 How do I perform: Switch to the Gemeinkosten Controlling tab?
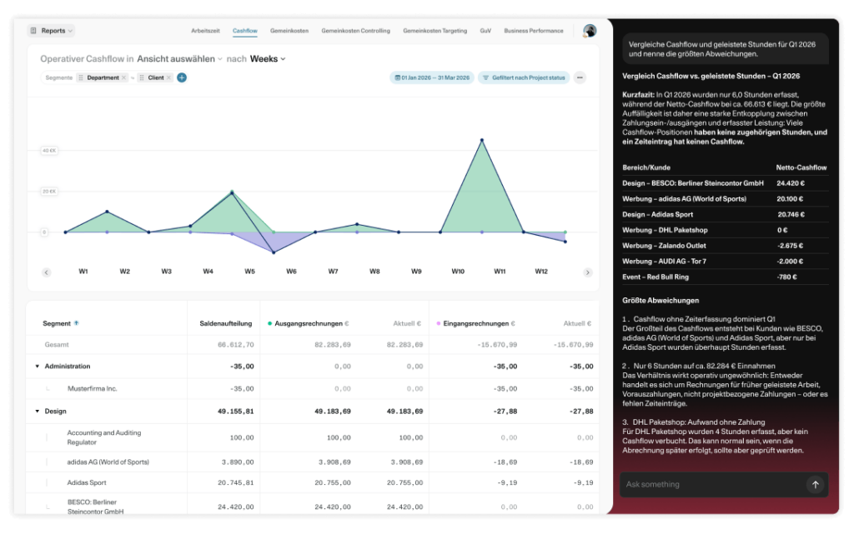(355, 31)
